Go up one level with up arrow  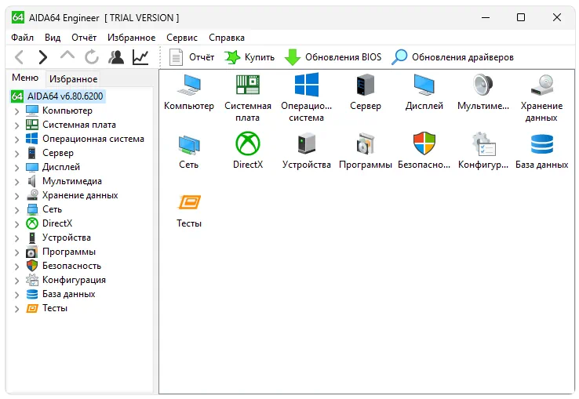(x=67, y=56)
